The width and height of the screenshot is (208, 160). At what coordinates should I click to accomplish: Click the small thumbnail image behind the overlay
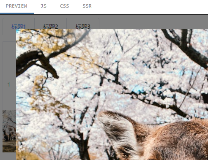click(9, 131)
